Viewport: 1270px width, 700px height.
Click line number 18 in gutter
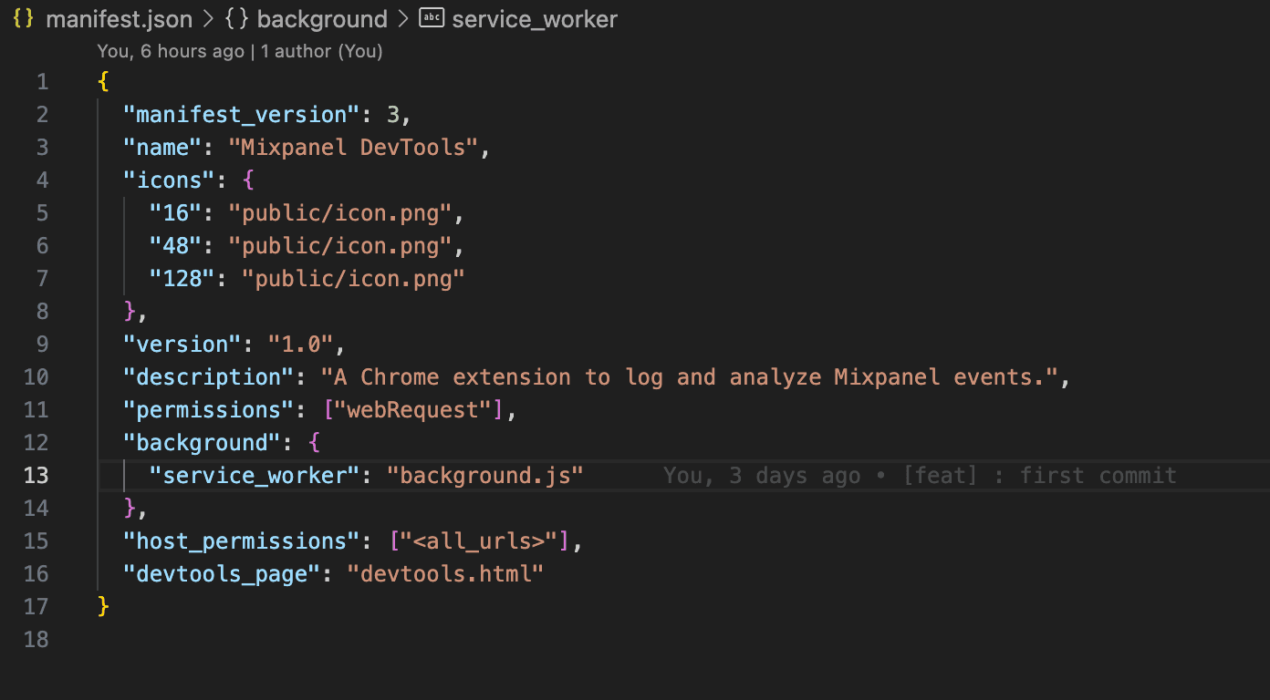[x=36, y=640]
